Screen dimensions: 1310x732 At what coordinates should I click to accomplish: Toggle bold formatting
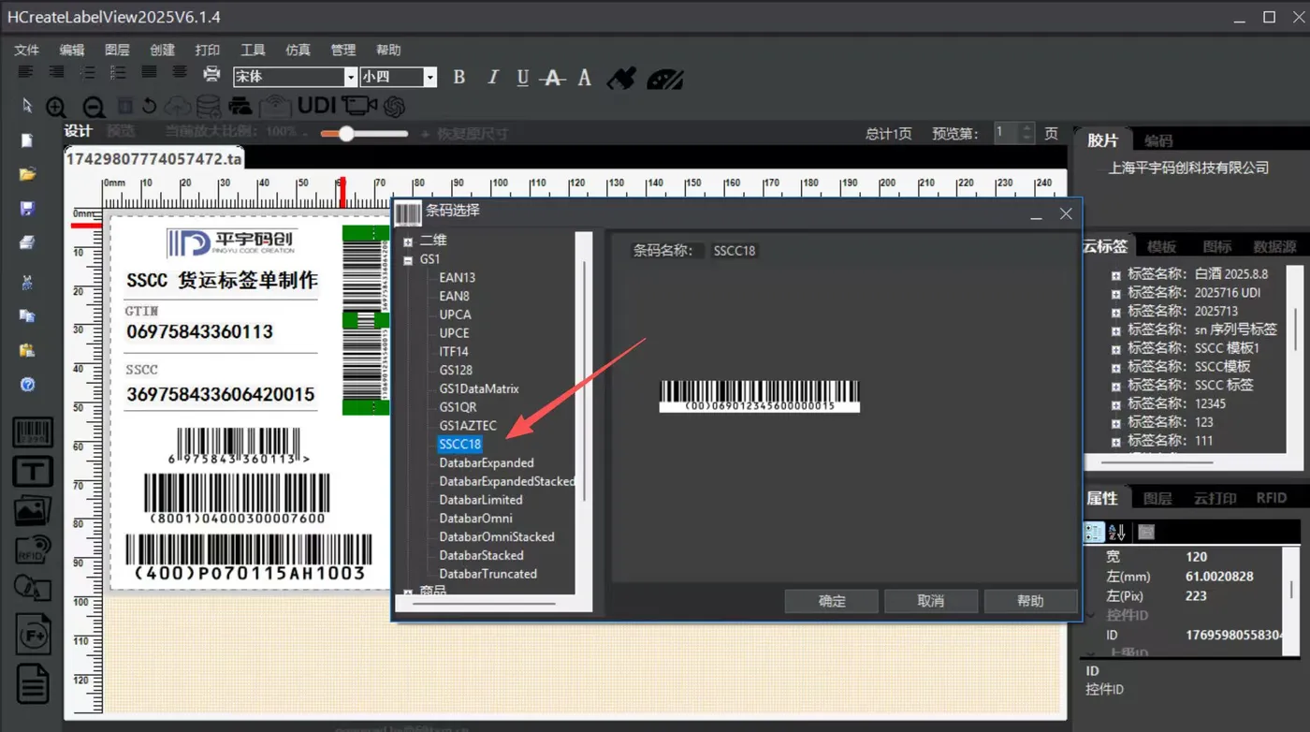[458, 77]
